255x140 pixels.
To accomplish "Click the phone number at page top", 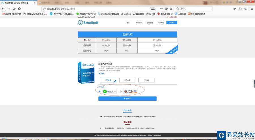I will click(172, 17).
